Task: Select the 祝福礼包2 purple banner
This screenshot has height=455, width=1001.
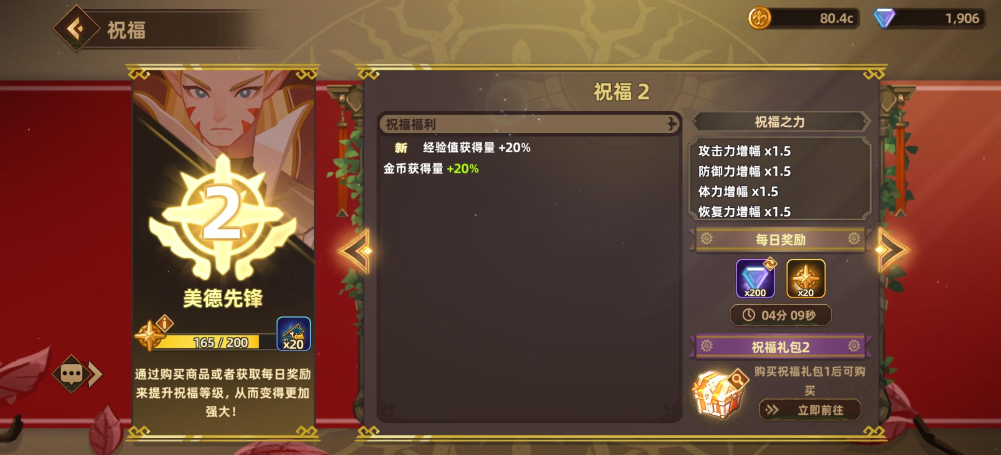Action: click(780, 347)
